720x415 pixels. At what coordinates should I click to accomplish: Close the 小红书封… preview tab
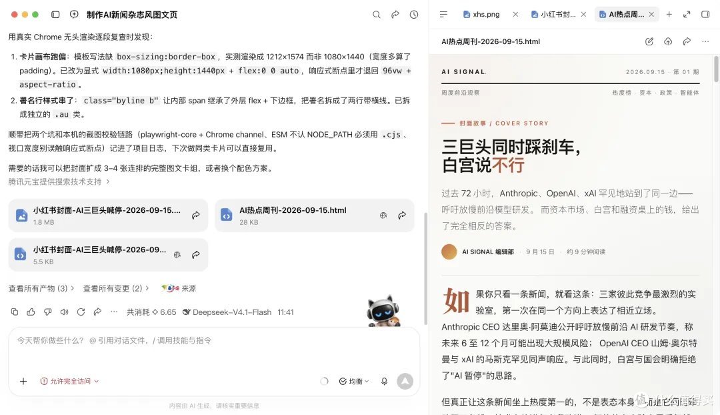tap(583, 14)
